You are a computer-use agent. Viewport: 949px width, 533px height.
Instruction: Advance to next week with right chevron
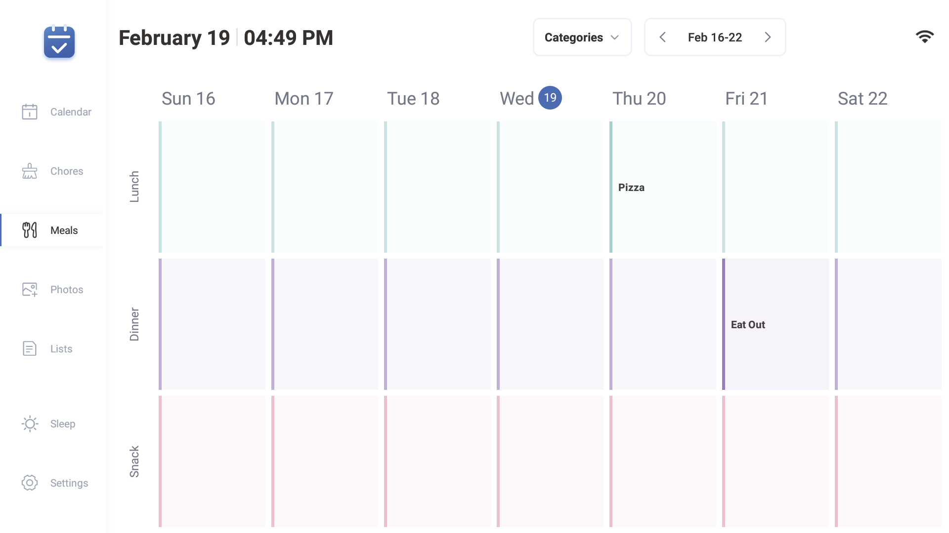pos(768,38)
